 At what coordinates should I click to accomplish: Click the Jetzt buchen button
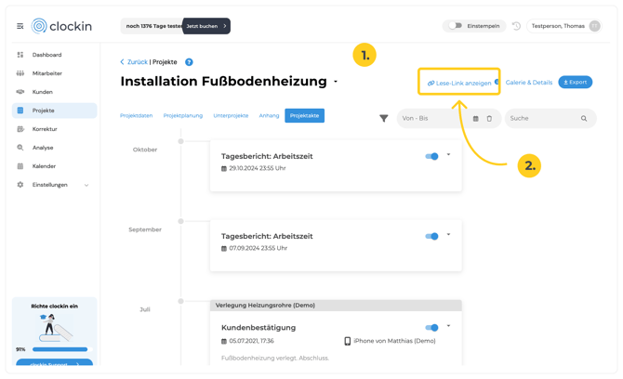click(206, 26)
